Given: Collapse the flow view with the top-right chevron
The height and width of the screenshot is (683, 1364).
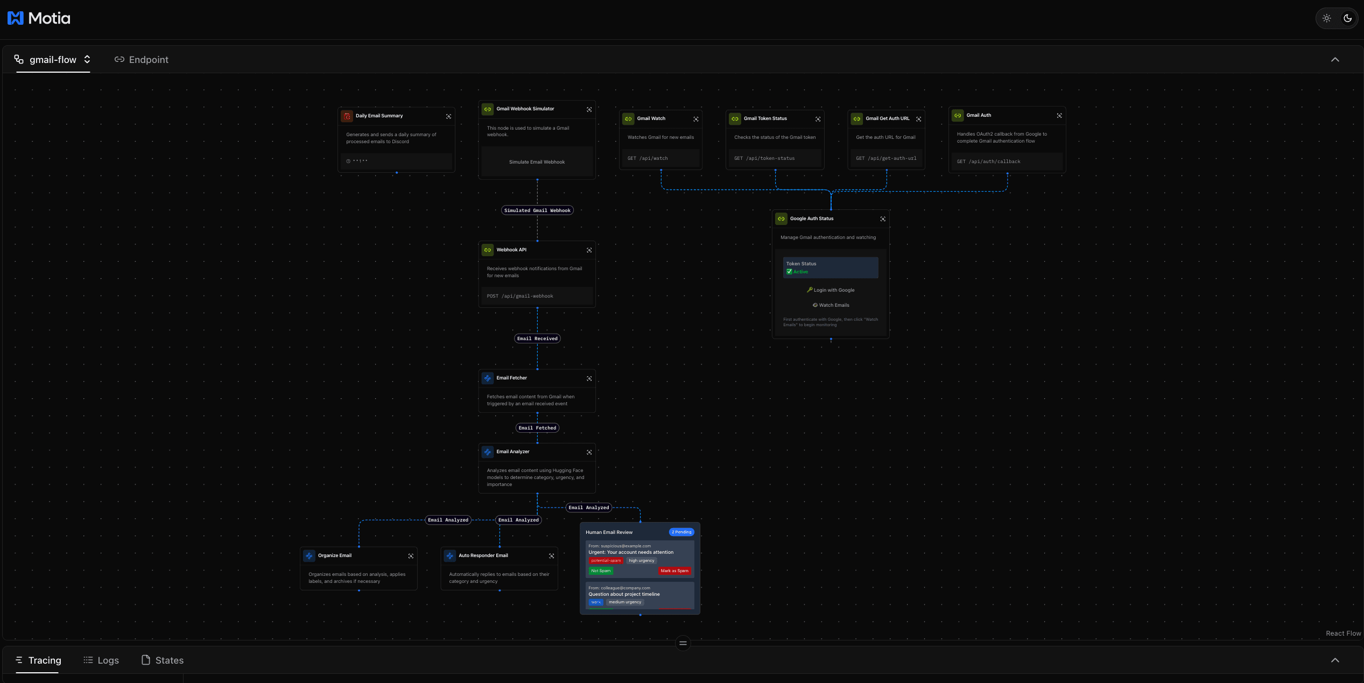Looking at the screenshot, I should [1335, 59].
